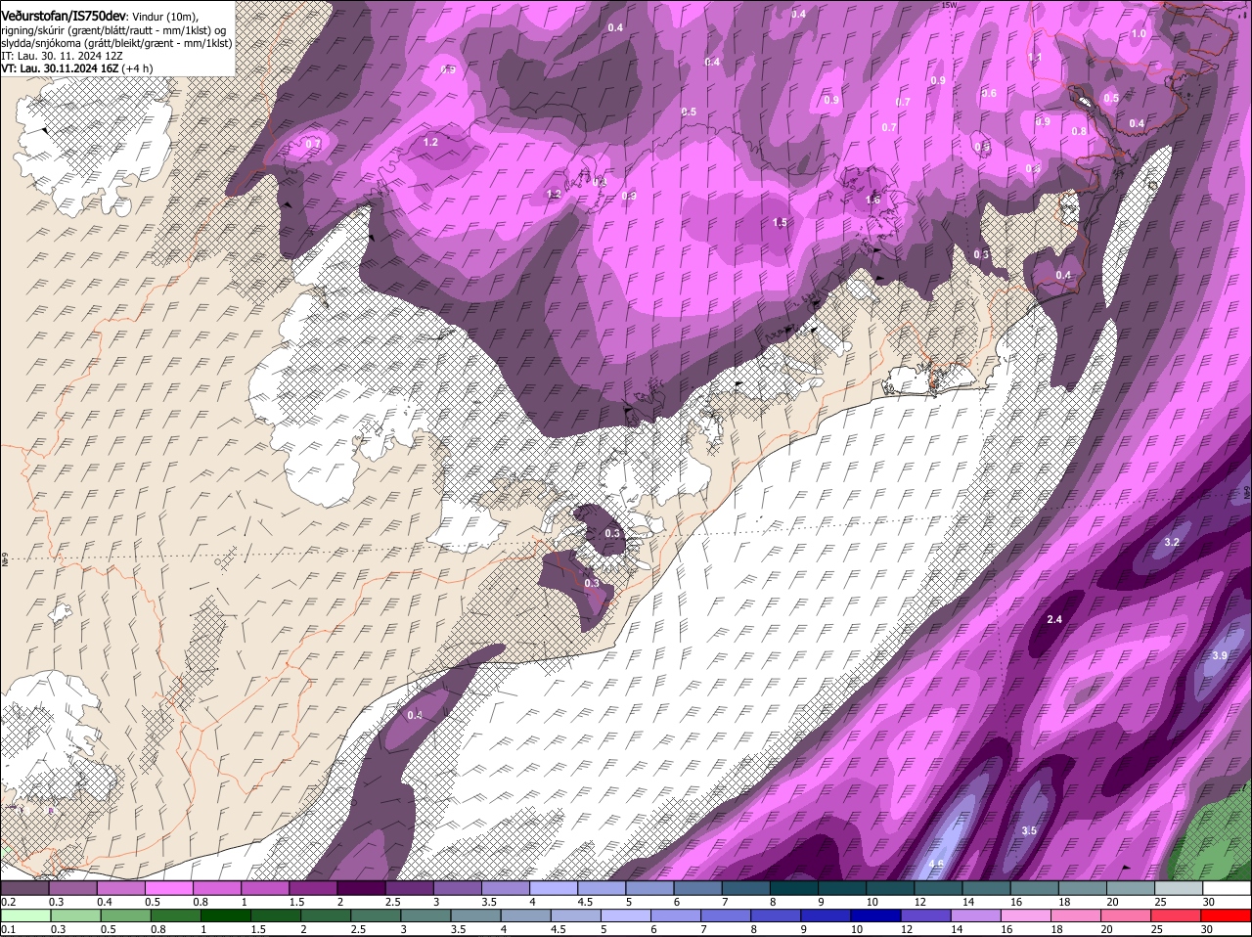Click the 0.8 precipitation value on the map
Viewport: 1252px width, 937px height.
pos(1079,131)
